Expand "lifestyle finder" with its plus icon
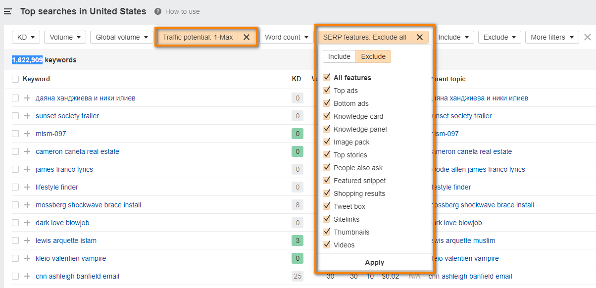Screen dimensions: 596x288 27,187
